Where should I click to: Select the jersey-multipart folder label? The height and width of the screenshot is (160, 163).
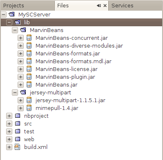pyautogui.click(x=50, y=93)
